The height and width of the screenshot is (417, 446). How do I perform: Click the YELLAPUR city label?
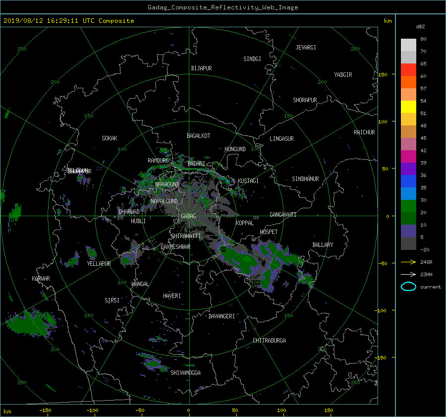click(99, 264)
